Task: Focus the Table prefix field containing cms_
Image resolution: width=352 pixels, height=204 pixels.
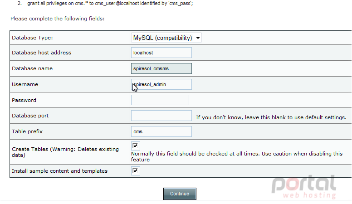Action: [161, 131]
